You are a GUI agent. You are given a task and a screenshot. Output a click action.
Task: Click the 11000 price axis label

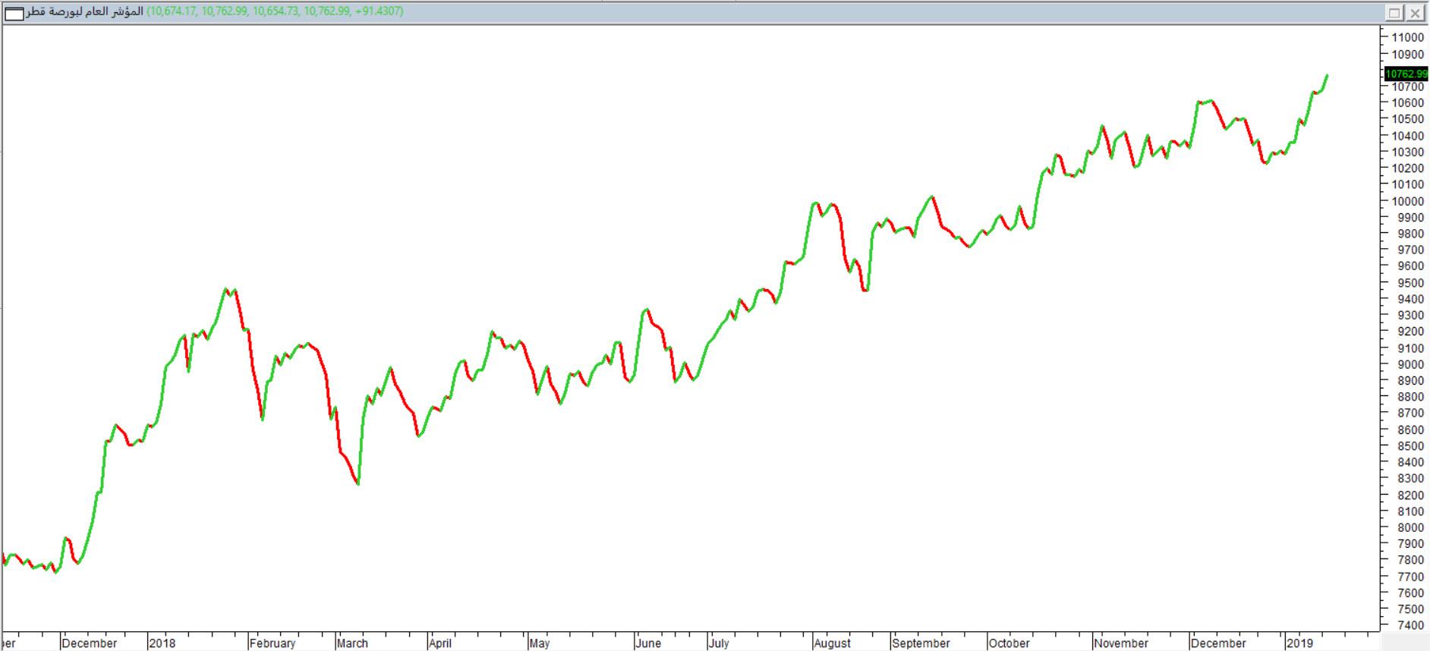point(1407,37)
